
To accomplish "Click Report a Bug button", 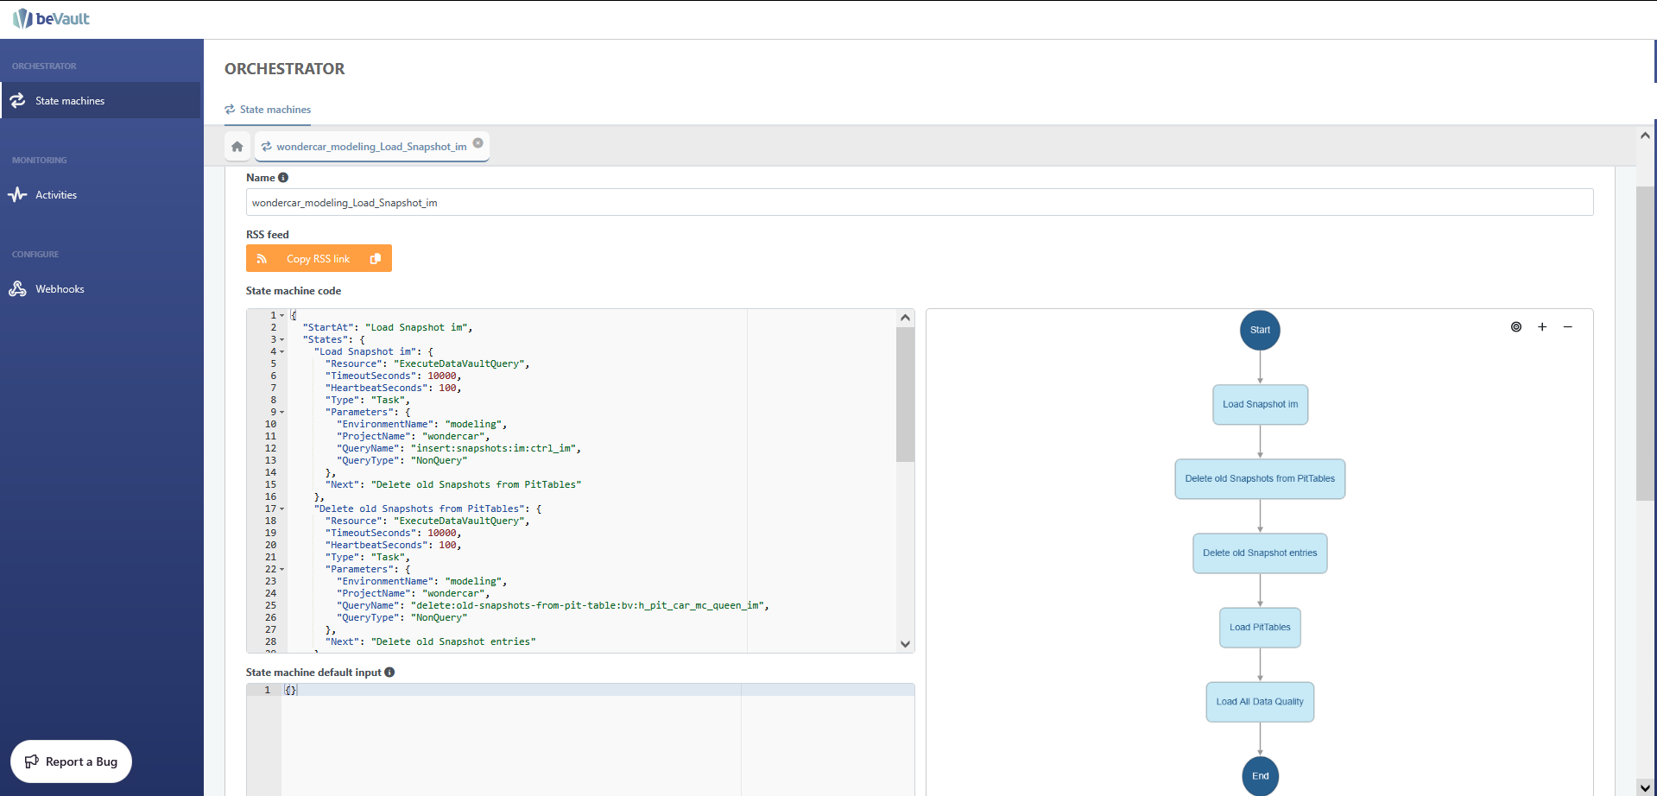I will pos(71,761).
